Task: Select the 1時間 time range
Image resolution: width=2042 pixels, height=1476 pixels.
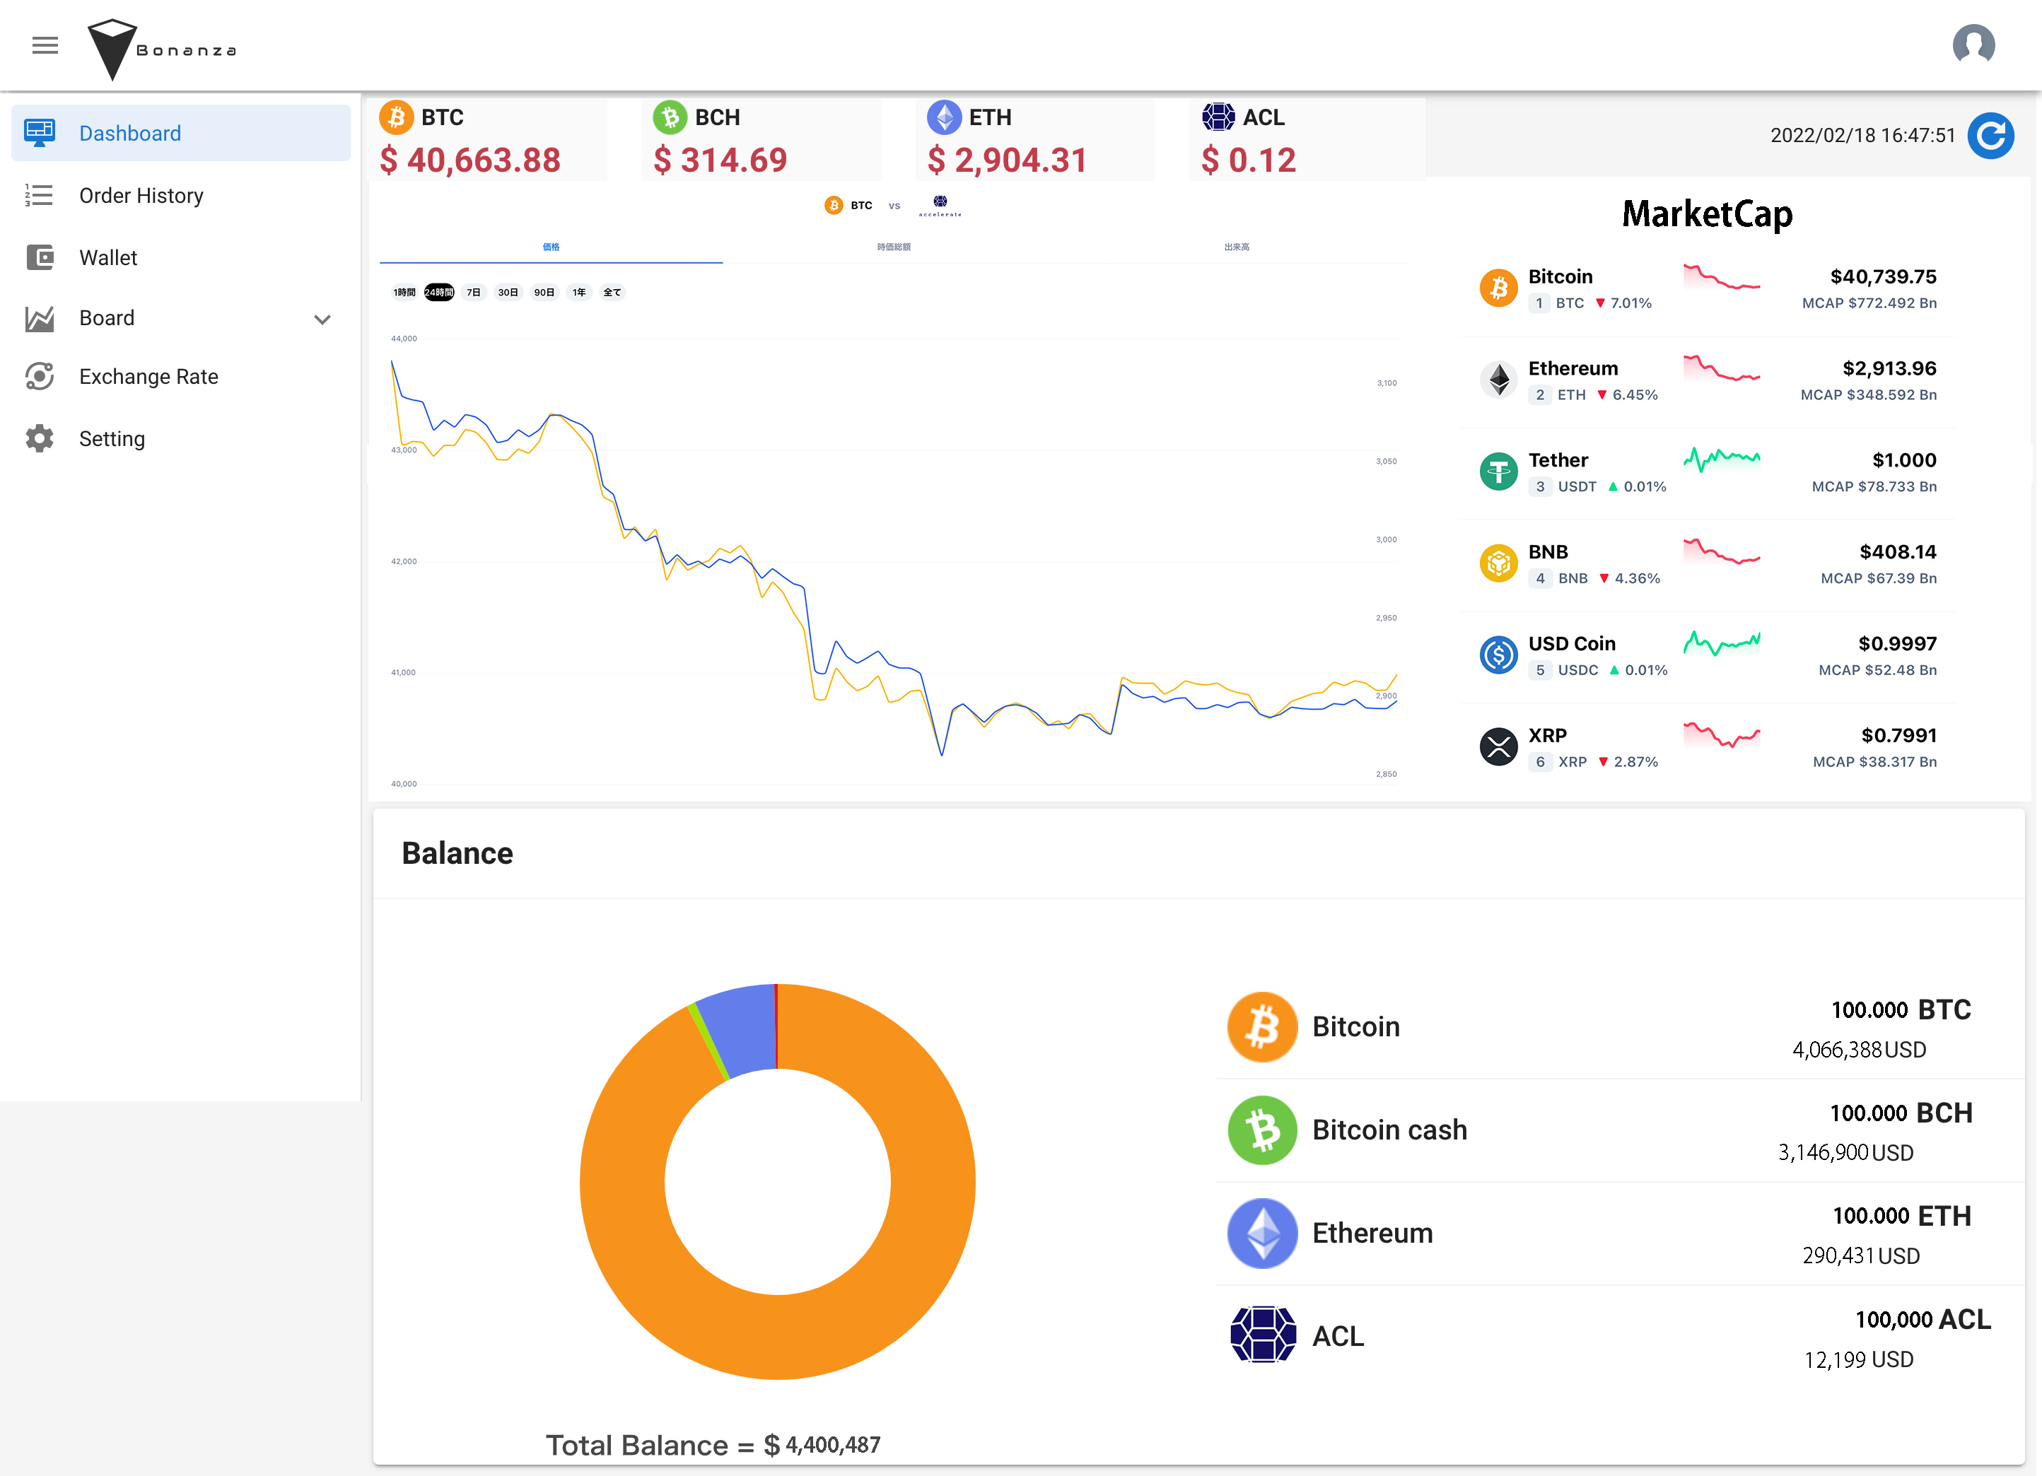Action: (x=404, y=293)
